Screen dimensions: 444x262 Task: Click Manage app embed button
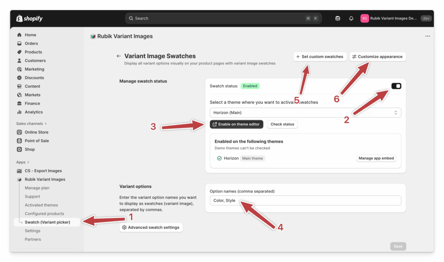pos(376,158)
